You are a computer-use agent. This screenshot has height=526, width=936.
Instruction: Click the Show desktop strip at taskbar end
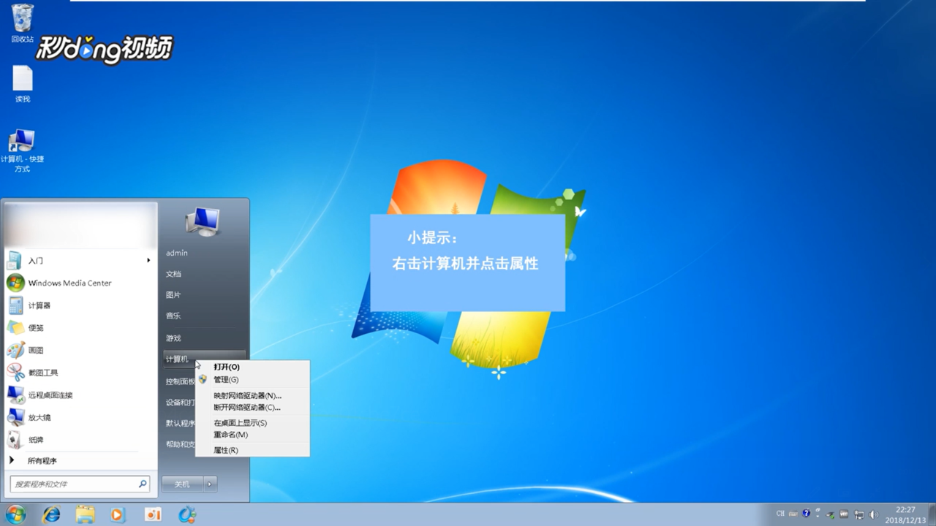coord(932,514)
